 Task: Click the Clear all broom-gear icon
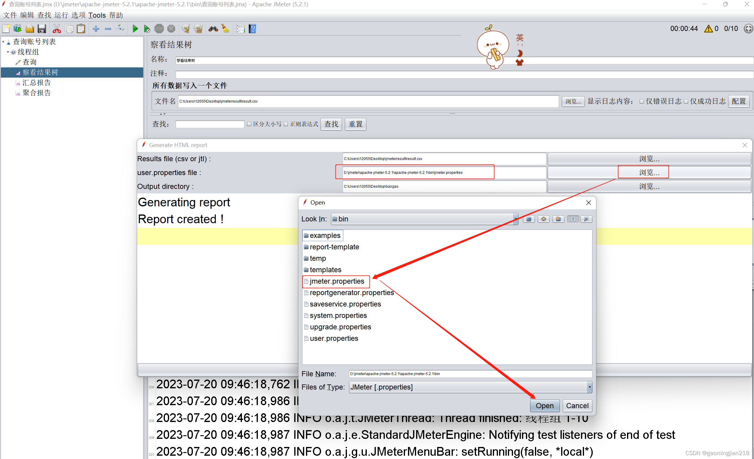[x=198, y=29]
